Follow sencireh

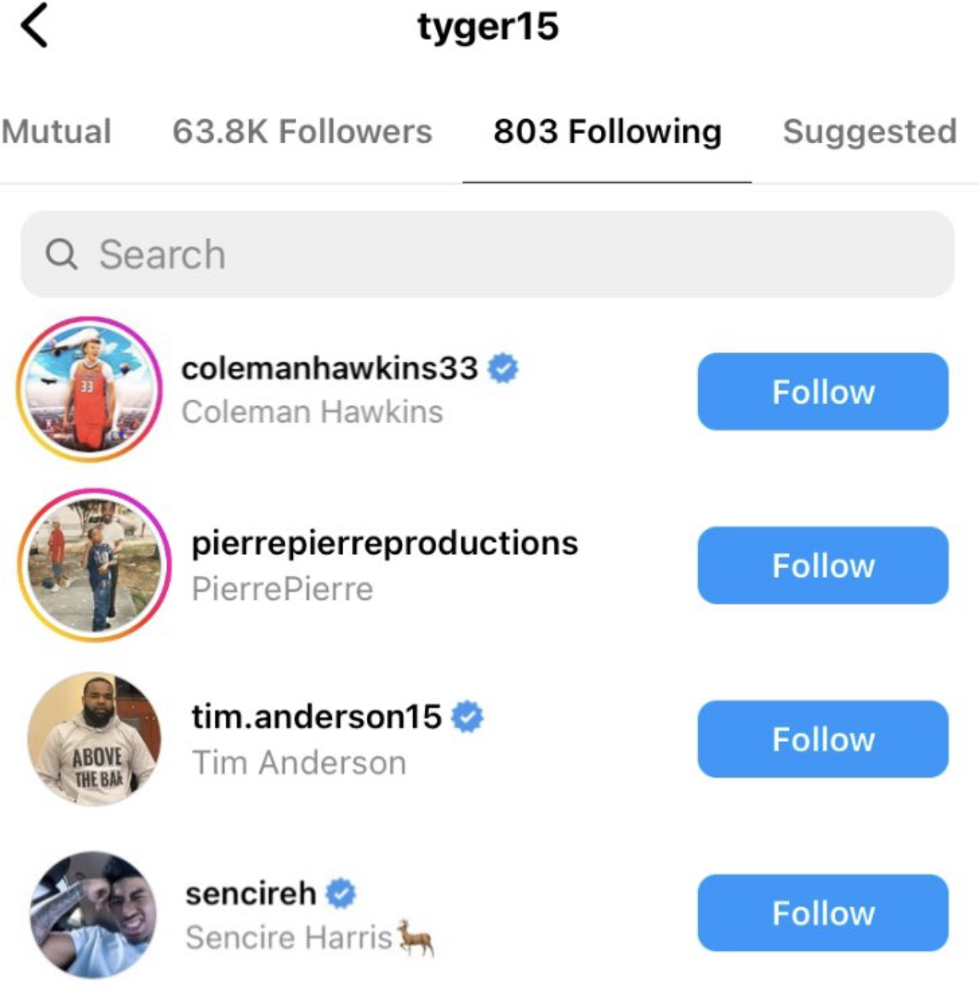[x=823, y=913]
